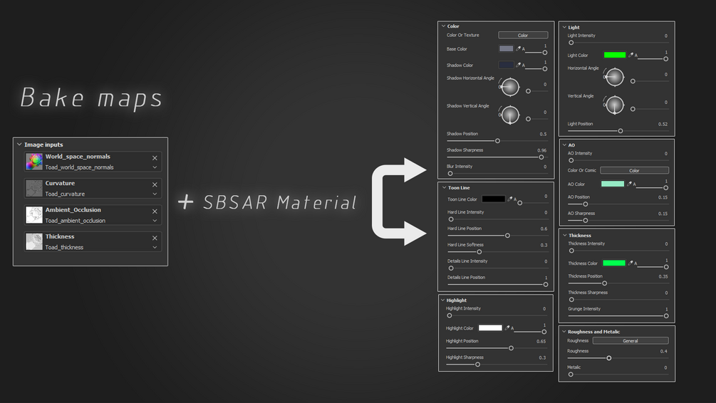Viewport: 716px width, 403px height.
Task: Click the Details Line Intensity slider handle
Action: coord(451,268)
